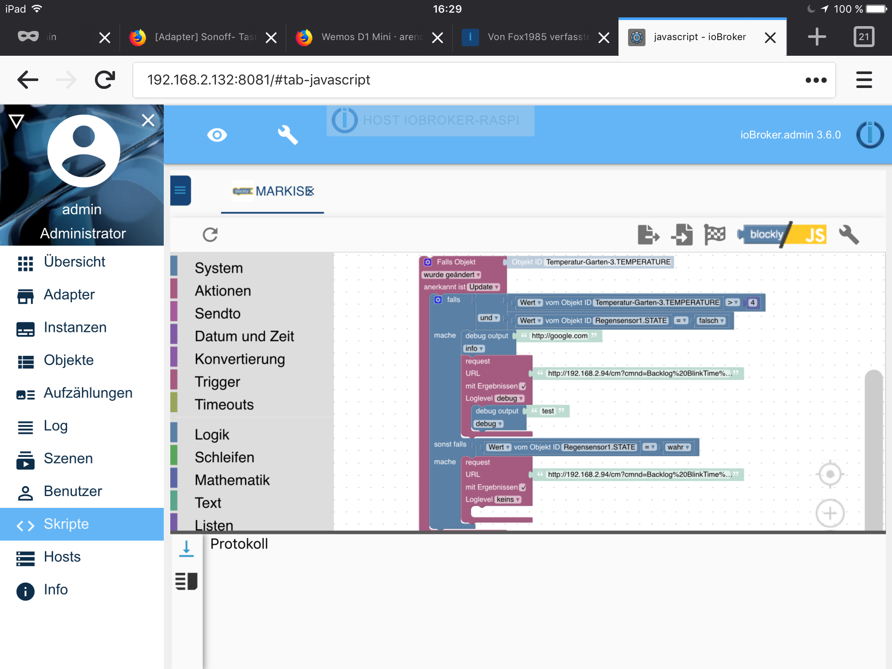Zoom in Blockly workspace plus icon
Screen dimensions: 892x669
830,514
